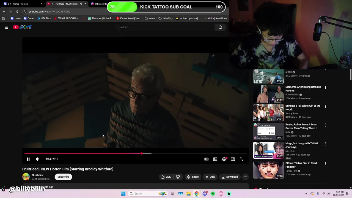
Task: Go to YouTube home via logo
Action: click(23, 27)
